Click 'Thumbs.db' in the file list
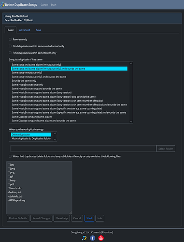 pyautogui.click(x=14, y=188)
